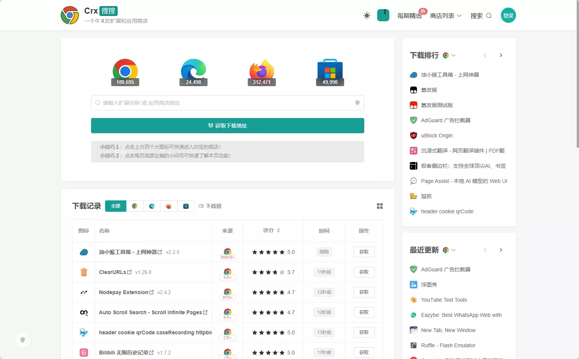Focus the extension name search field

[228, 103]
